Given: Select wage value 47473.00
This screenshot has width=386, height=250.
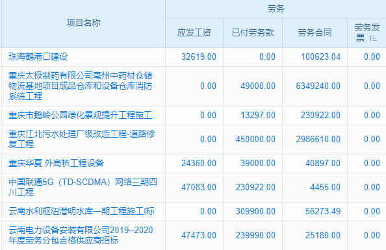Looking at the screenshot, I should click(x=199, y=235).
